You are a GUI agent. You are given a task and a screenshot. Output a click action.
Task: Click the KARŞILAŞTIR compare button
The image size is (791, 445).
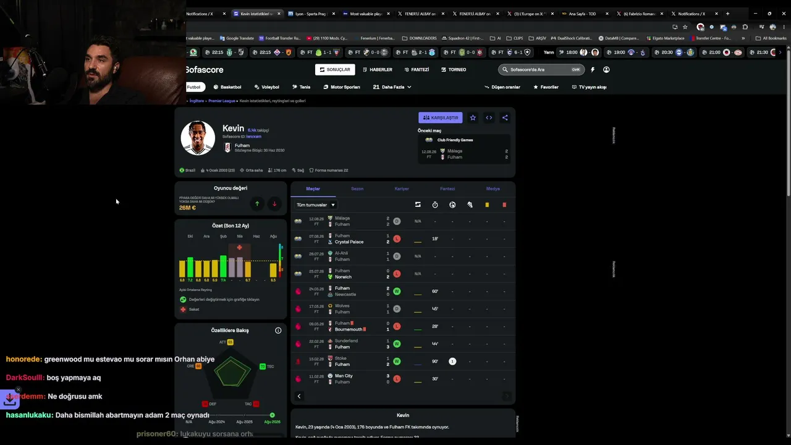coord(441,117)
